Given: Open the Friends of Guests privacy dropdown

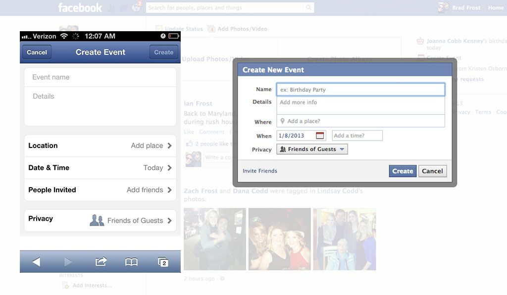Looking at the screenshot, I should tap(312, 148).
